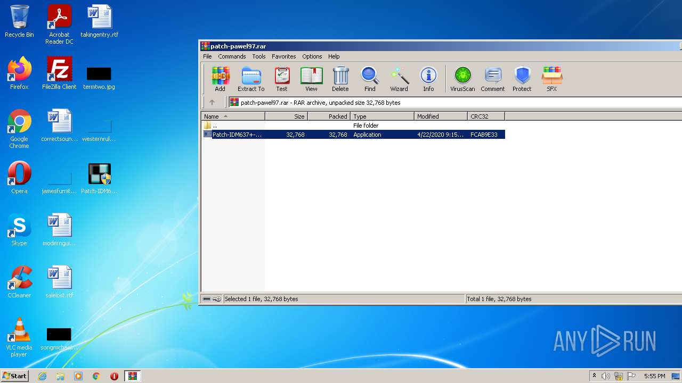
Task: Click the correctsoun document desktop icon
Action: click(x=59, y=126)
